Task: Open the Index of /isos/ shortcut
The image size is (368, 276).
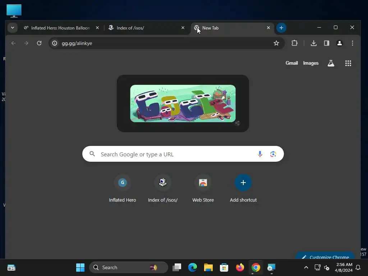Action: 163,189
